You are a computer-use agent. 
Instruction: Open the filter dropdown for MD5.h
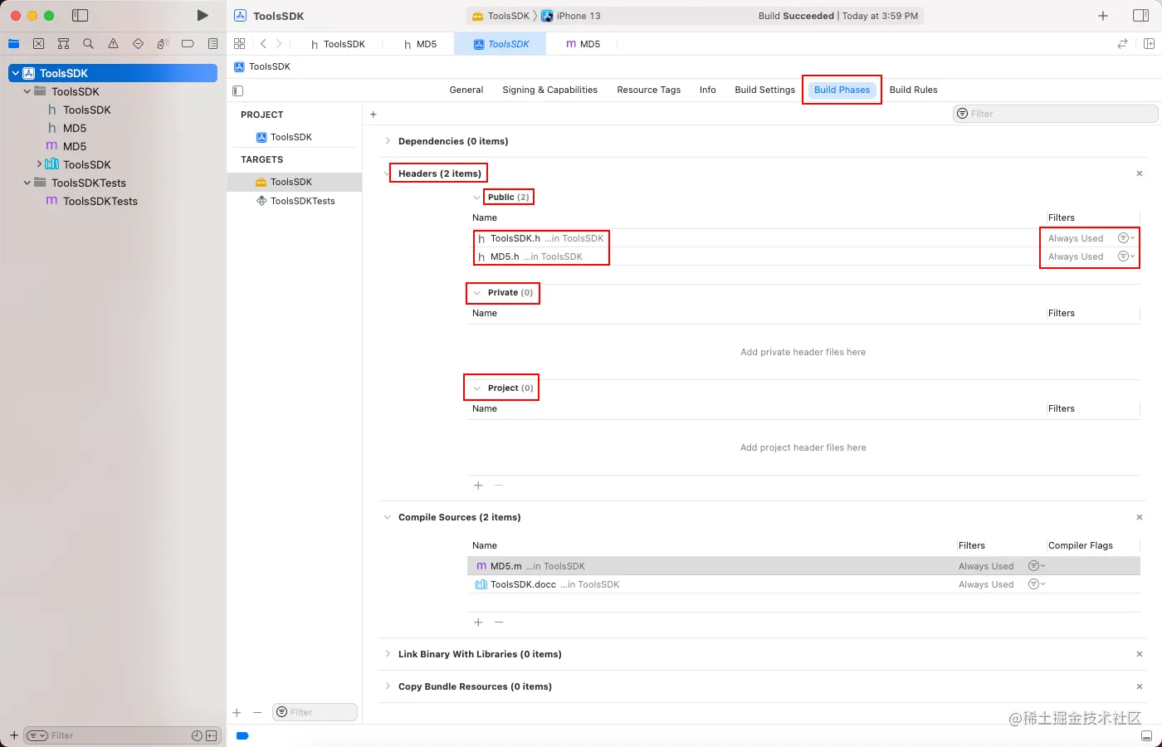(x=1126, y=256)
